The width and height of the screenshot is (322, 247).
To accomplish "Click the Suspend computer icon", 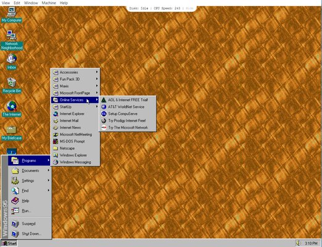I will click(15, 224).
